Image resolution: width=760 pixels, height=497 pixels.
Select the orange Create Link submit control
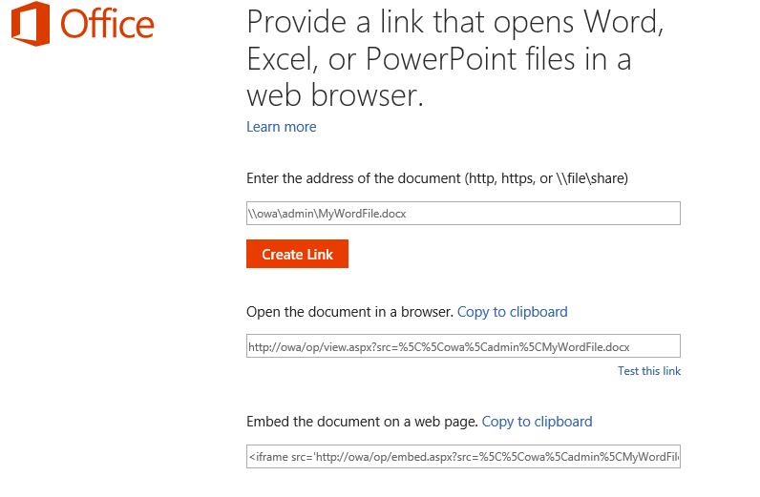coord(297,254)
